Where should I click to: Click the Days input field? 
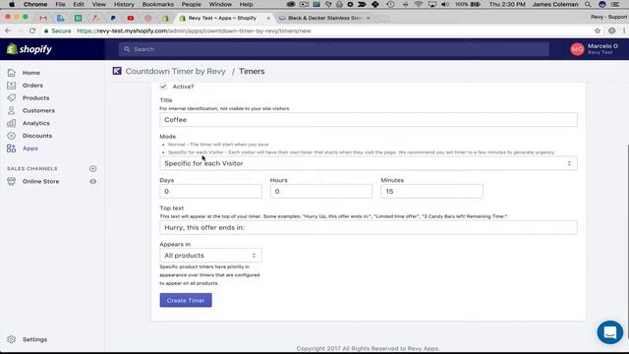click(x=210, y=192)
